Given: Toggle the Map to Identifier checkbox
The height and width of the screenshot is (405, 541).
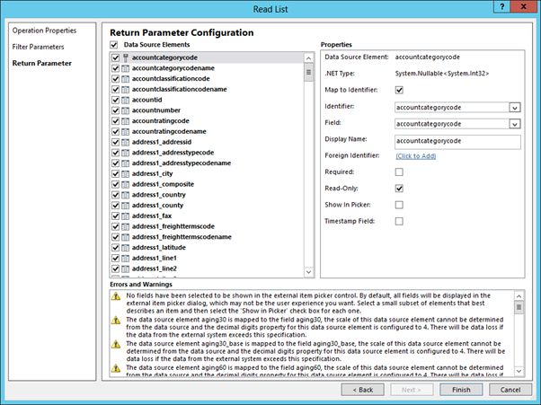Looking at the screenshot, I should tap(399, 90).
